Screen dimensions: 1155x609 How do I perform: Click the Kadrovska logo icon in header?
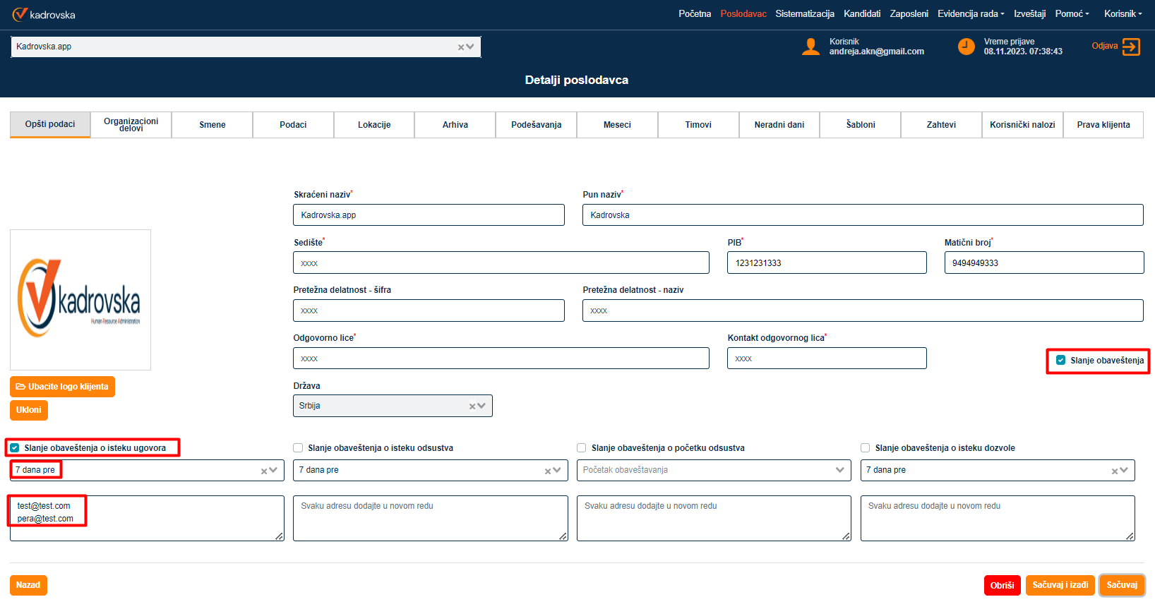point(20,14)
